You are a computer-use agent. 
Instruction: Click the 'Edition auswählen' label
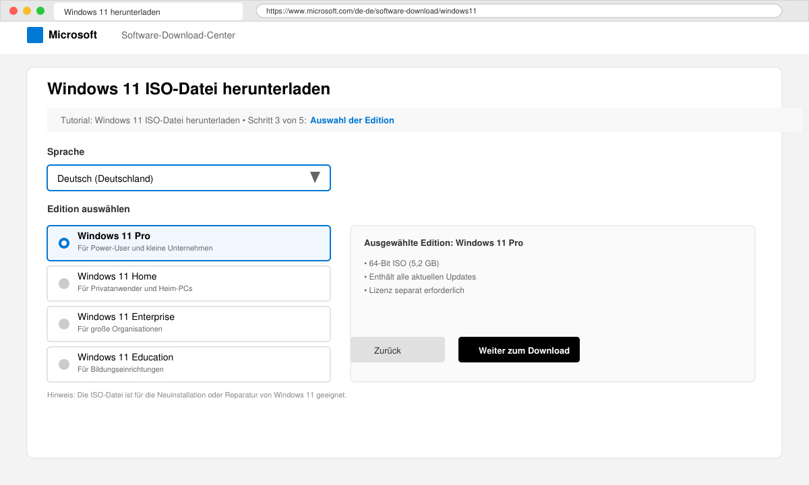(x=88, y=209)
